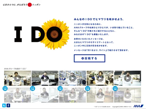Open the faded thumbnail with yellow safety vest worker

click(x=73, y=95)
